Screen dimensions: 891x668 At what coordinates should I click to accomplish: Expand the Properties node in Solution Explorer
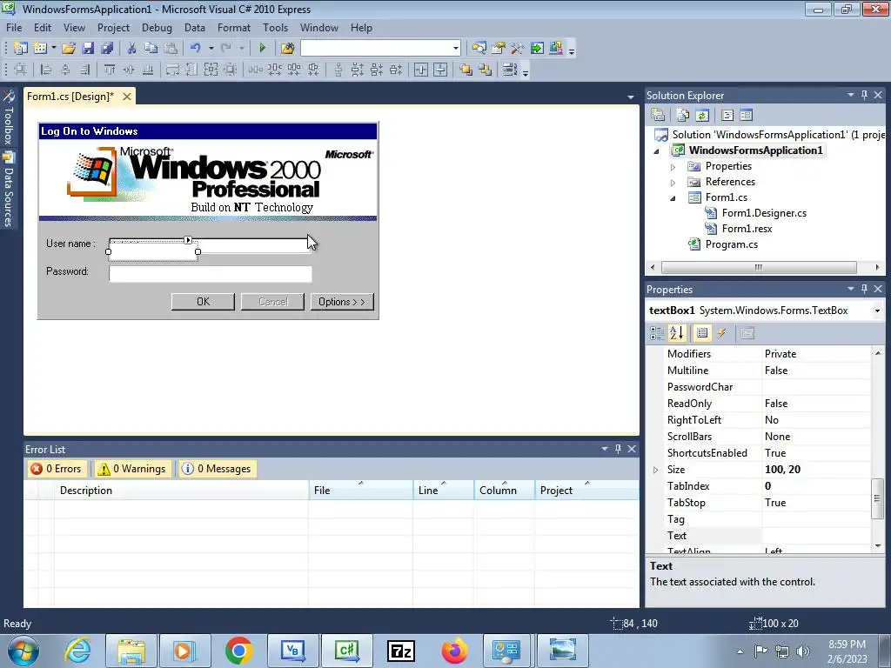click(673, 167)
